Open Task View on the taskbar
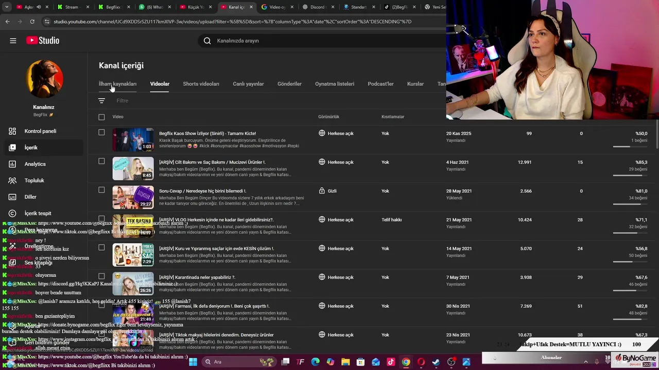Viewport: 659px width, 370px height. click(285, 362)
